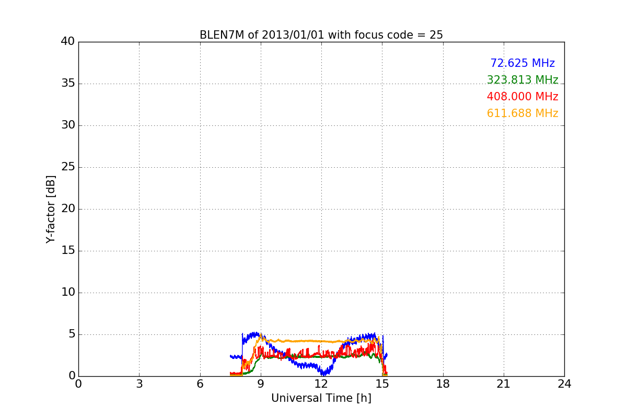Select the 408.000 MHz red legend label
This screenshot has height=418, width=627.
(522, 97)
